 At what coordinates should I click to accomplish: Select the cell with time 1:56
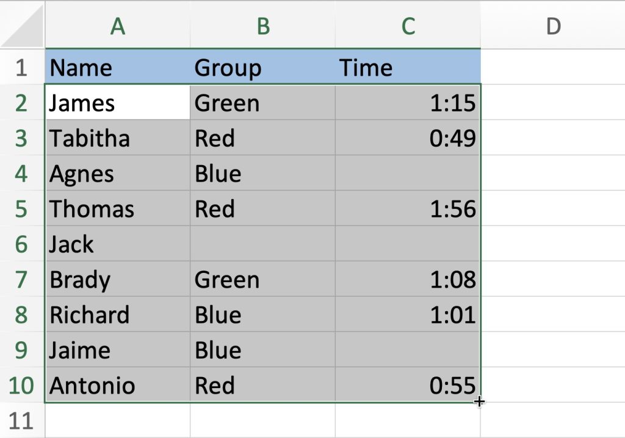pos(408,209)
